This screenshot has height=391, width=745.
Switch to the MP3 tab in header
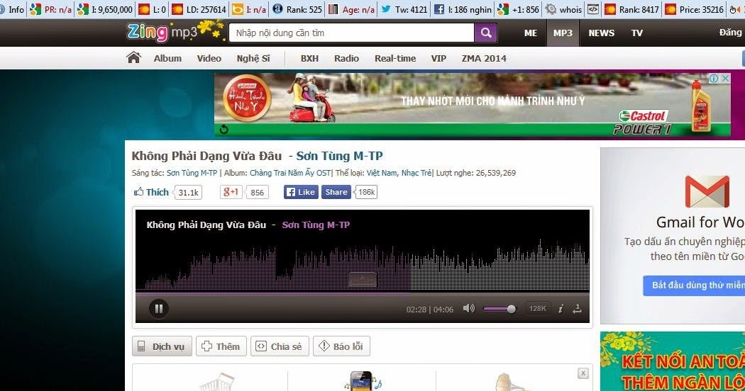563,33
